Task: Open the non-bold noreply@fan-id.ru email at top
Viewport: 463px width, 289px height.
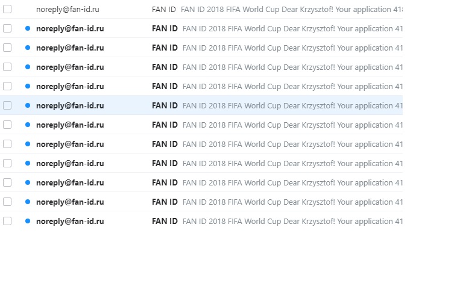Action: (x=68, y=10)
